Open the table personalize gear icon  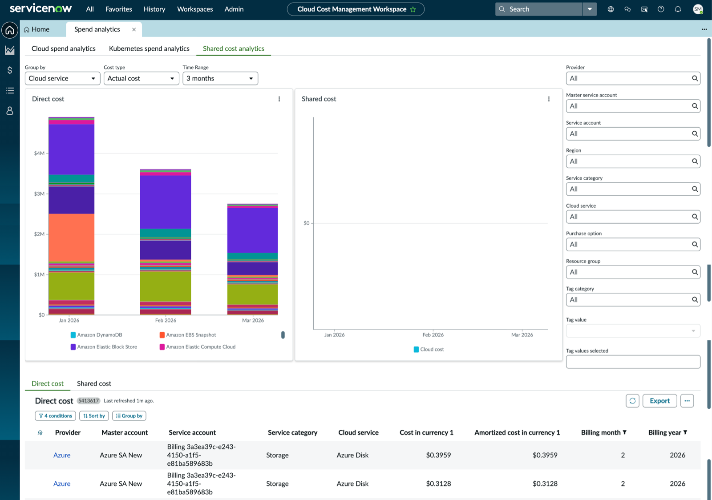(40, 432)
